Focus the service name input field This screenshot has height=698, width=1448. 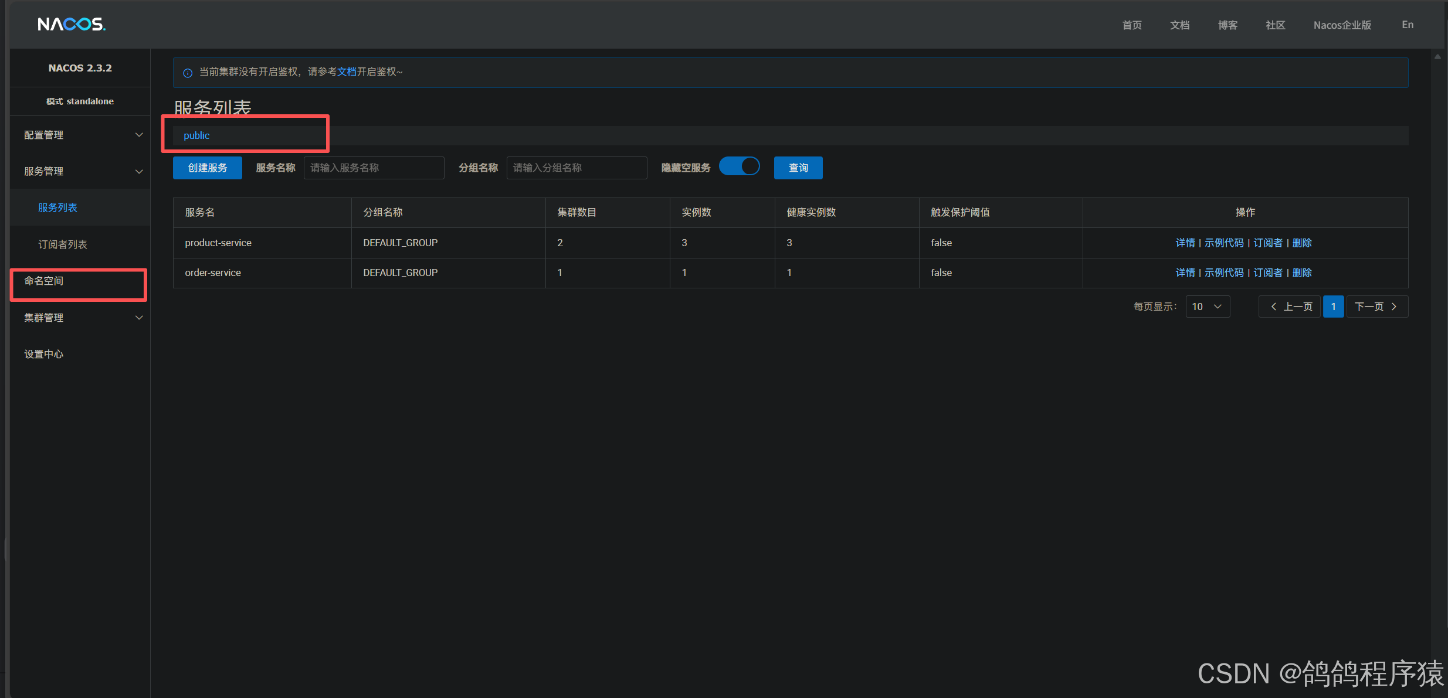click(374, 168)
